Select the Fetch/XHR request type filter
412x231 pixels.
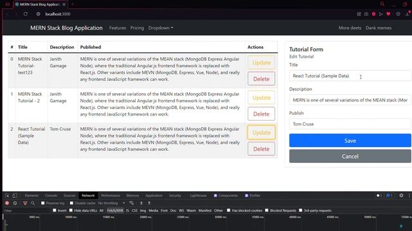pos(115,210)
